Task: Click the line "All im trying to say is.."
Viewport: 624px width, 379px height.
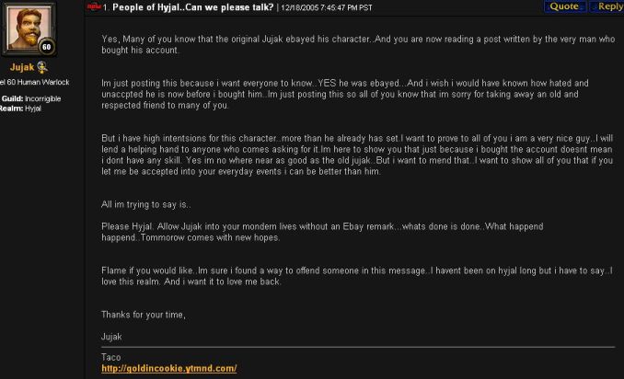Action: pos(146,204)
